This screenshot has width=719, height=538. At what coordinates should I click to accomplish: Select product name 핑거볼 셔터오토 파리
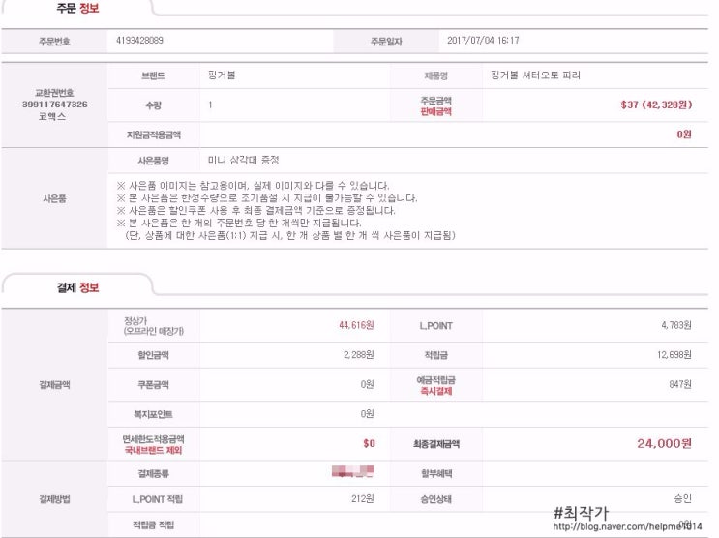[x=535, y=75]
